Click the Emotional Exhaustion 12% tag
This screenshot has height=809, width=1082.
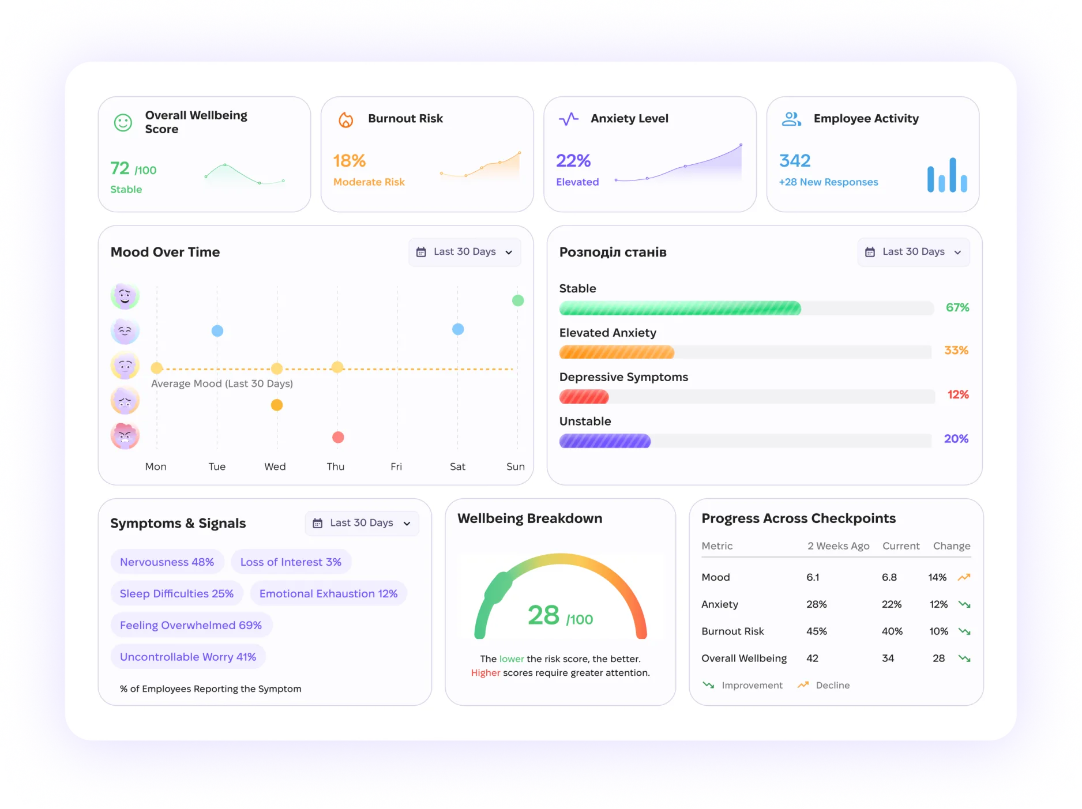tap(328, 593)
